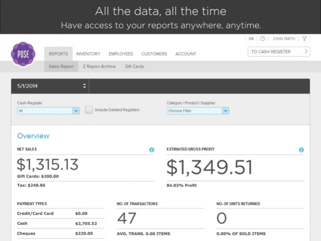This screenshot has width=321, height=241.
Task: Select the Customers menu item
Action: [154, 54]
